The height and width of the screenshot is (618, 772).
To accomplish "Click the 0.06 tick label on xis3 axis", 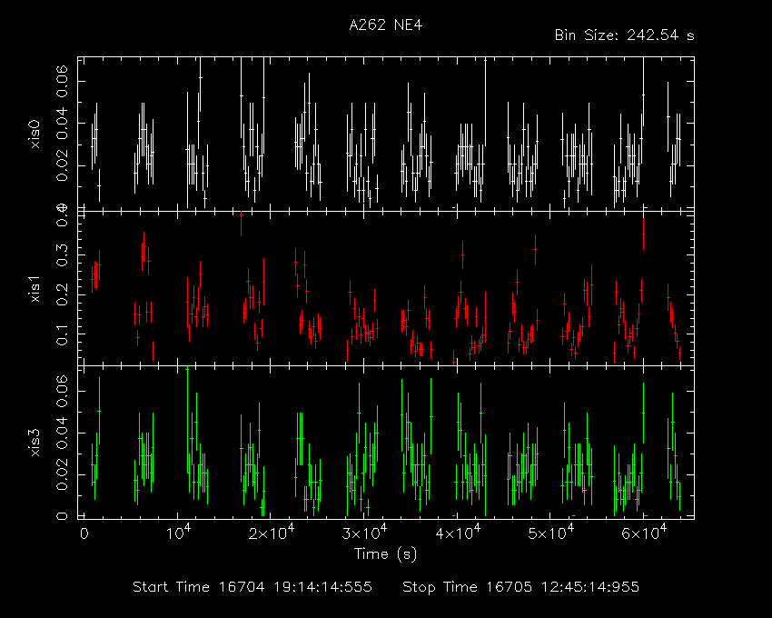I will (x=62, y=391).
